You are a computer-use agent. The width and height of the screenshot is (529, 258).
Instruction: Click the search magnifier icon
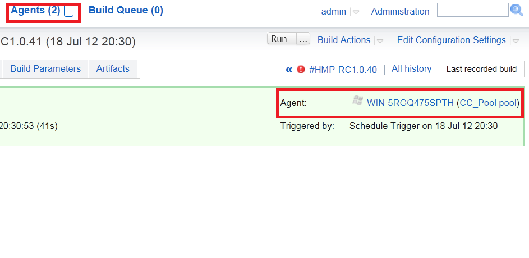[x=517, y=10]
